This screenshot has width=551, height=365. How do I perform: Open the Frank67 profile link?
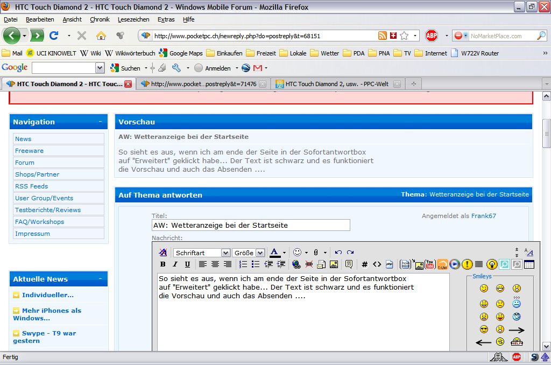coord(484,216)
